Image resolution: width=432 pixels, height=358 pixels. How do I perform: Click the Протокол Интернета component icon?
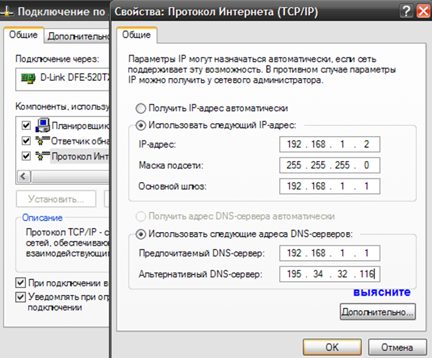tap(42, 156)
